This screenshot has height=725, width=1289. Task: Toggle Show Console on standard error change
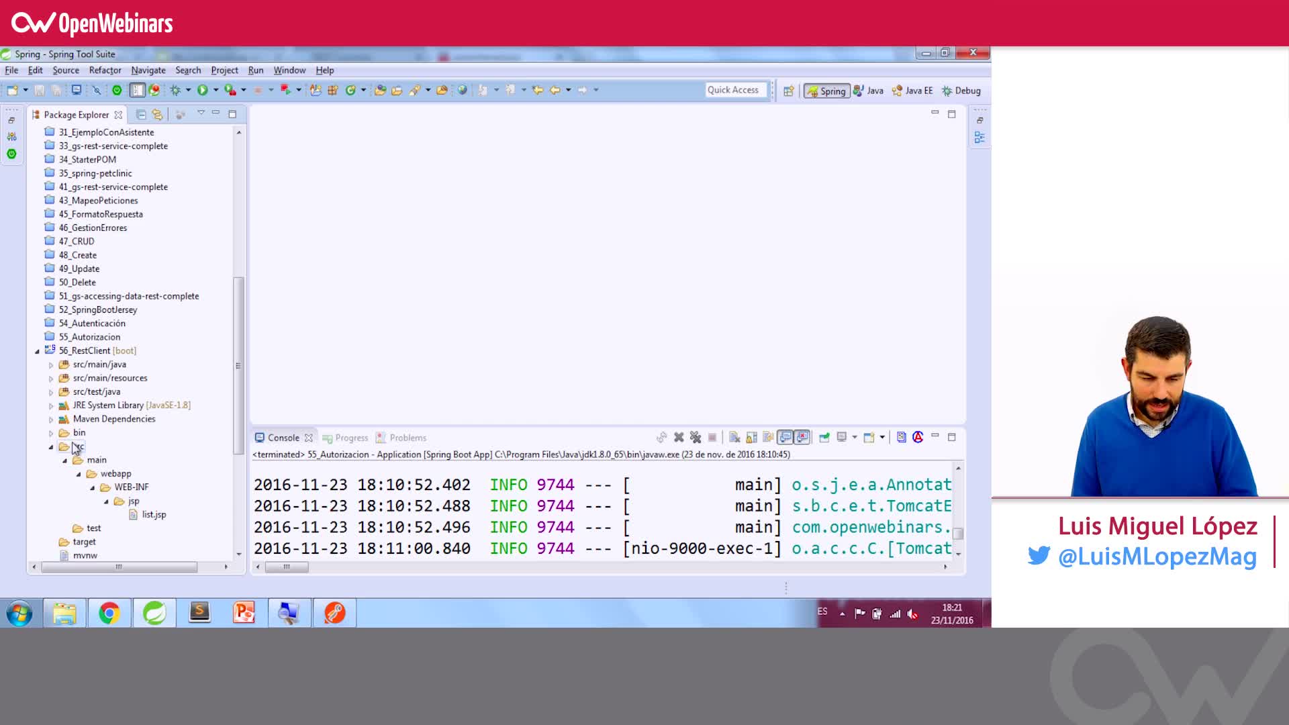click(x=802, y=437)
